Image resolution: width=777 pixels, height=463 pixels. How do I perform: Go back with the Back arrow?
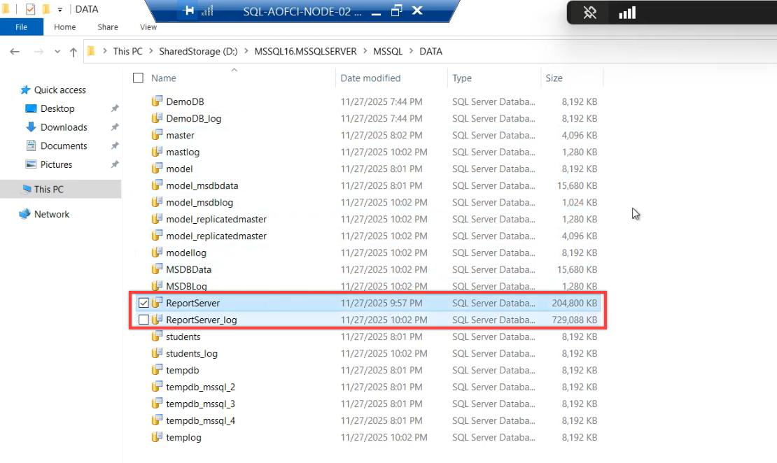(x=15, y=52)
